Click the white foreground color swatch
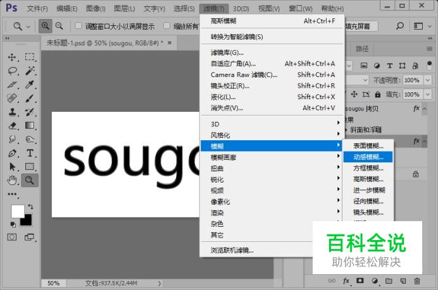The height and width of the screenshot is (290, 438). [x=17, y=211]
